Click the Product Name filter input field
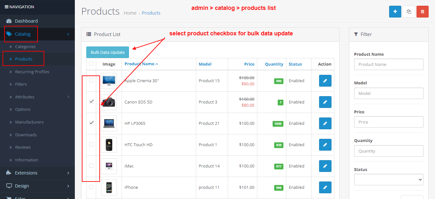 coord(389,64)
